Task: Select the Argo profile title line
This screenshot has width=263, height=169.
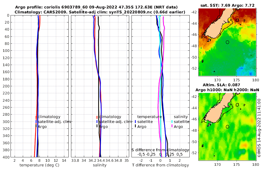Action: pos(96,7)
